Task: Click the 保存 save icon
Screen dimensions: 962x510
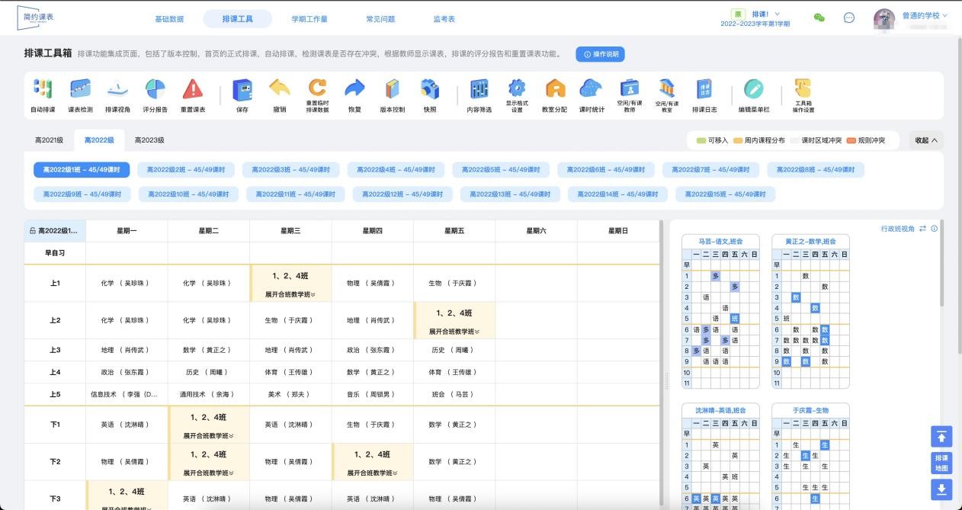Action: [242, 90]
